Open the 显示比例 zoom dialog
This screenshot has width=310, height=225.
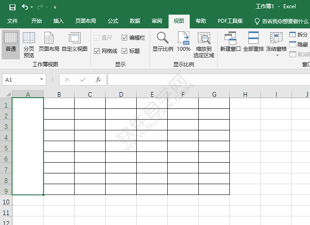(163, 42)
